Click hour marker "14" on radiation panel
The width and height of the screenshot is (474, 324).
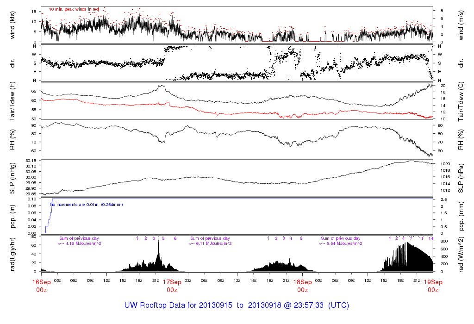tap(431, 238)
